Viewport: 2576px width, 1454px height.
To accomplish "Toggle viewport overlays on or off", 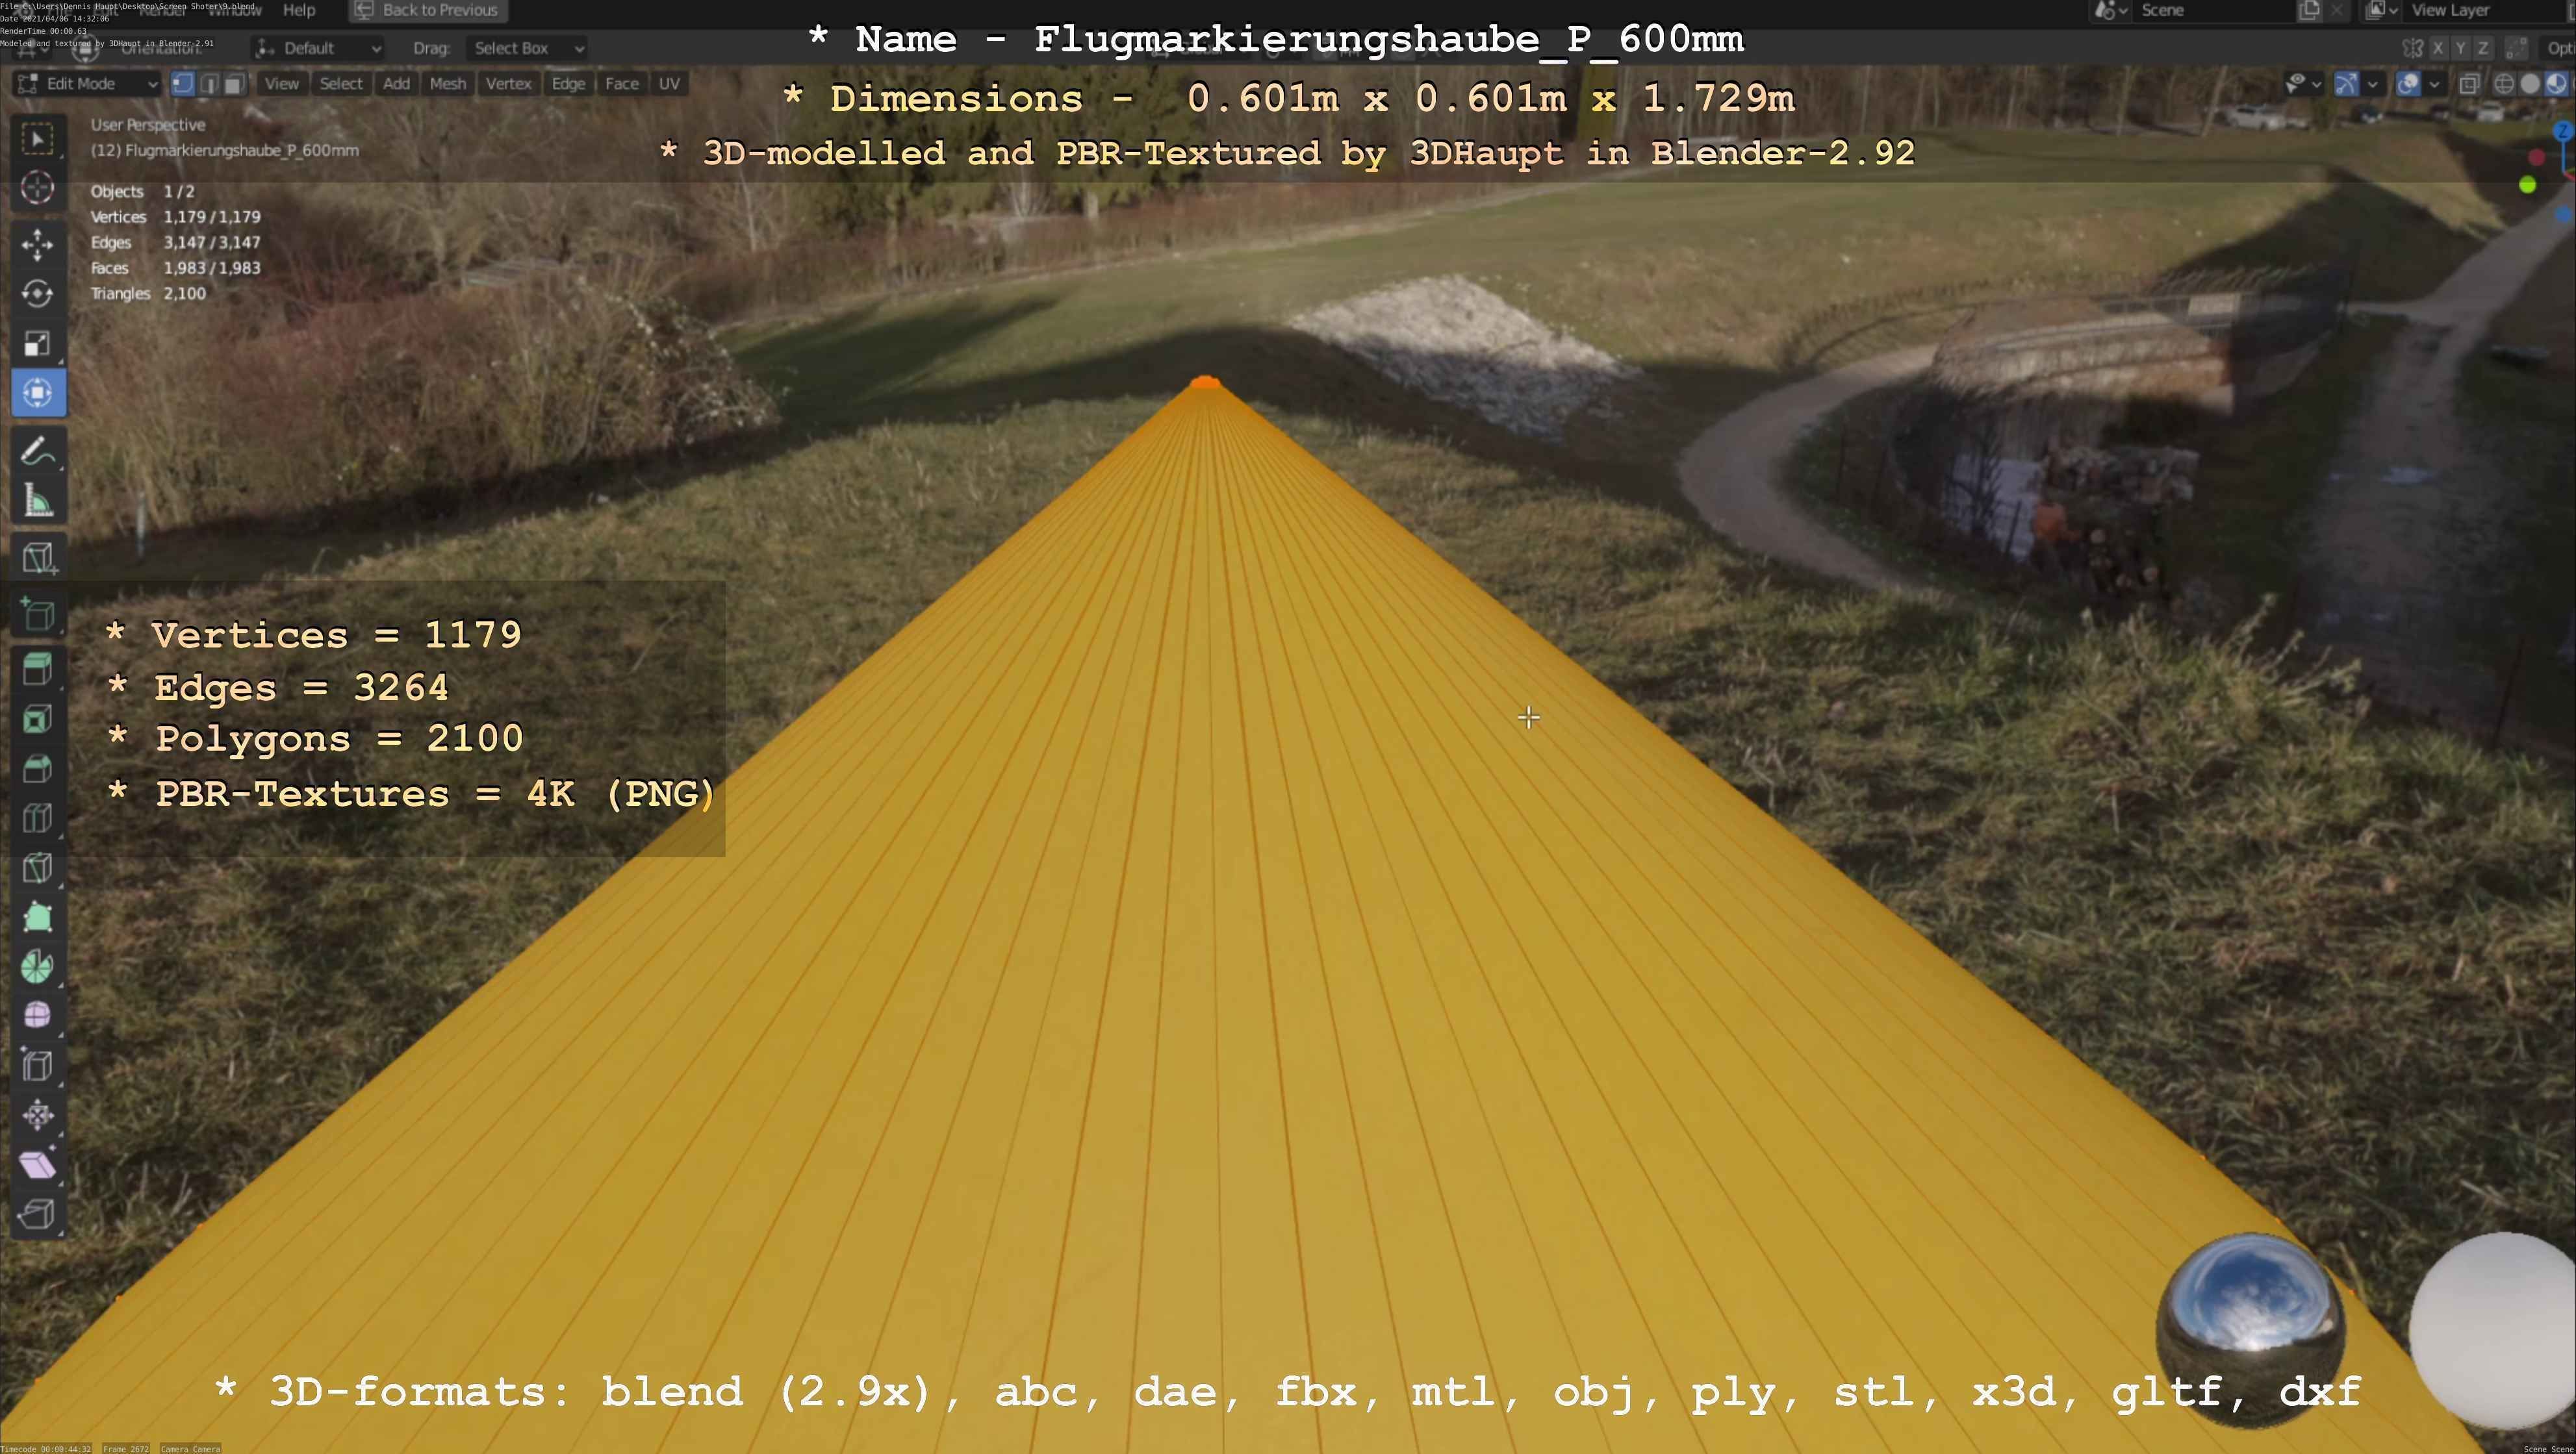I will click(x=2409, y=84).
